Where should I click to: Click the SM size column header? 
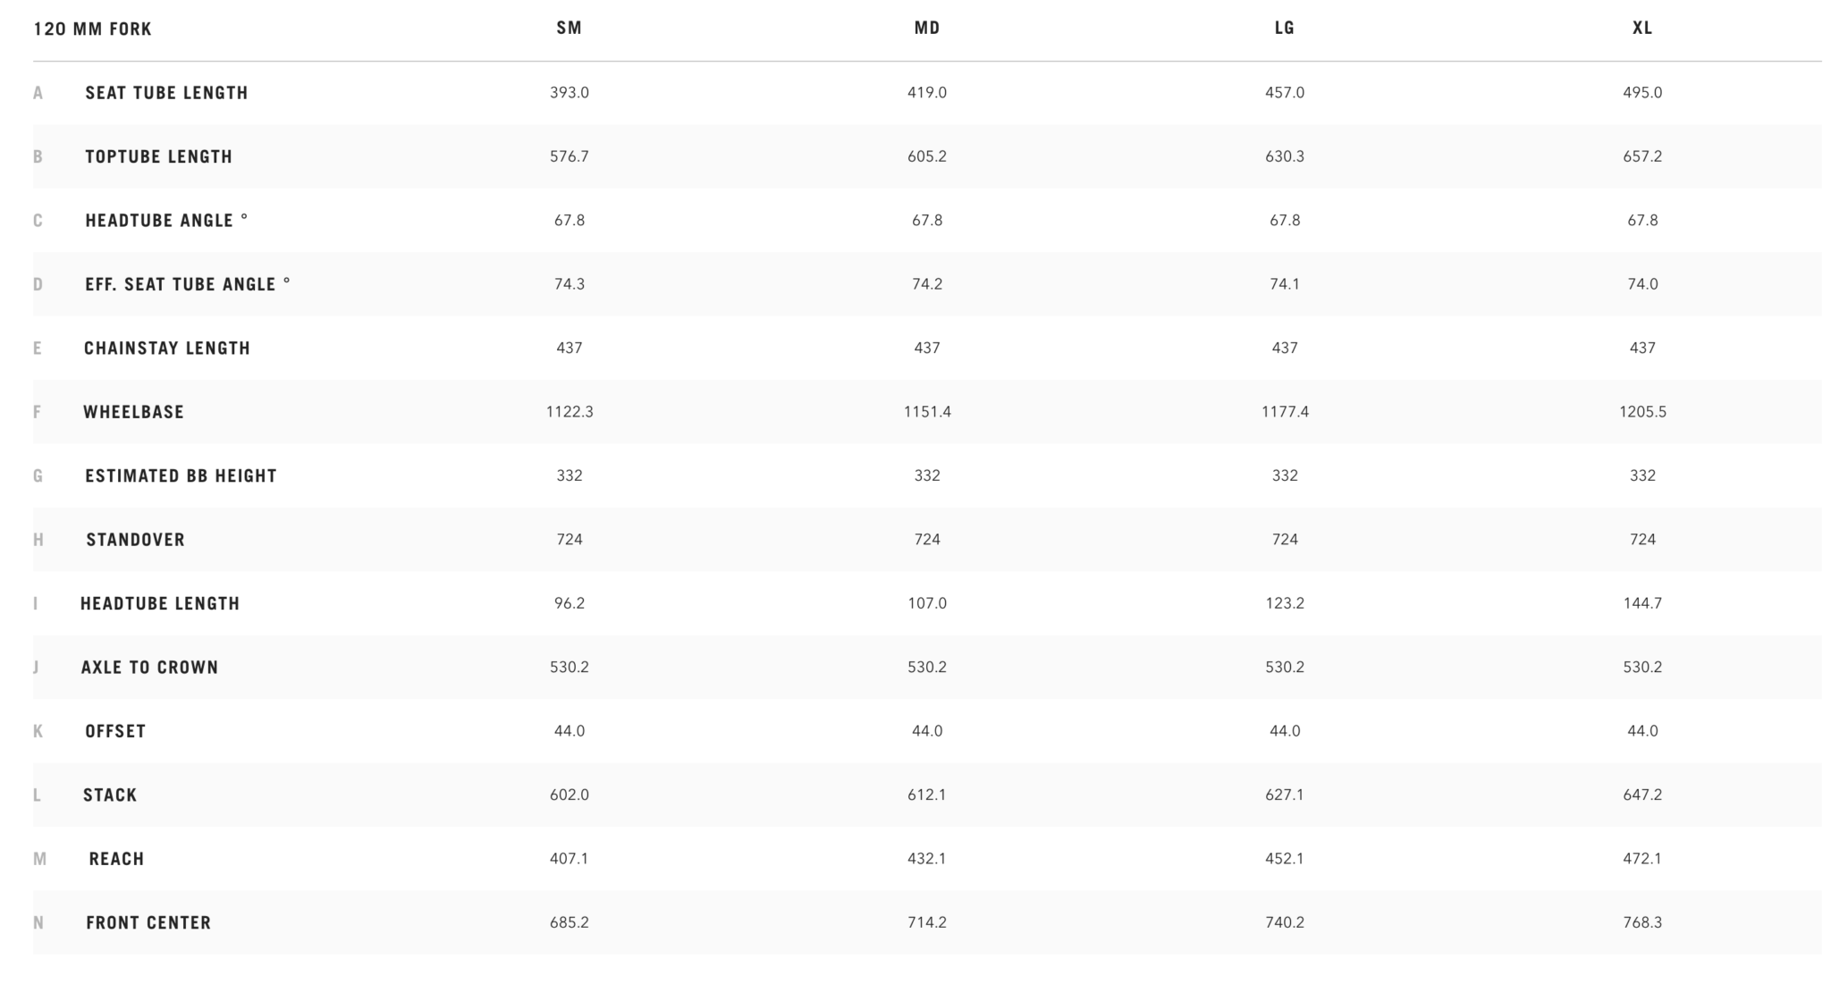click(x=569, y=28)
